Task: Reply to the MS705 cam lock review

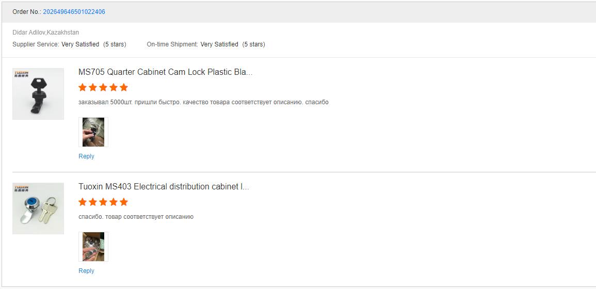Action: tap(86, 156)
